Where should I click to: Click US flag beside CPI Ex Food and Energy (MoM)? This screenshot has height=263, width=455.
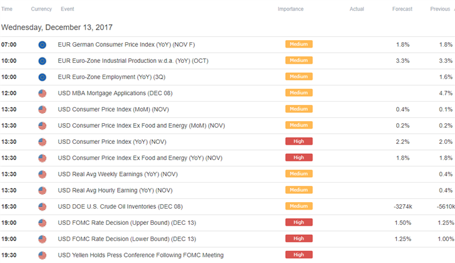(42, 126)
